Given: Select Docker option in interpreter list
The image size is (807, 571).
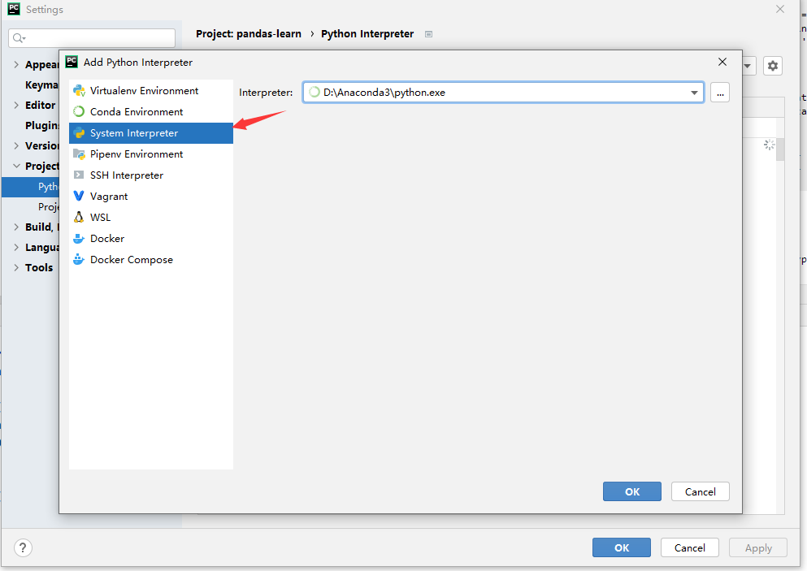Looking at the screenshot, I should 151,238.
